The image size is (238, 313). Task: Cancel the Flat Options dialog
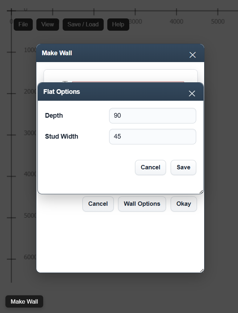[150, 168]
